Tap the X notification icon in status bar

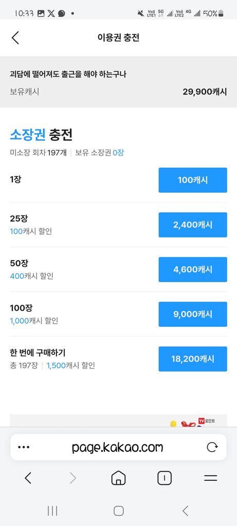pyautogui.click(x=51, y=13)
